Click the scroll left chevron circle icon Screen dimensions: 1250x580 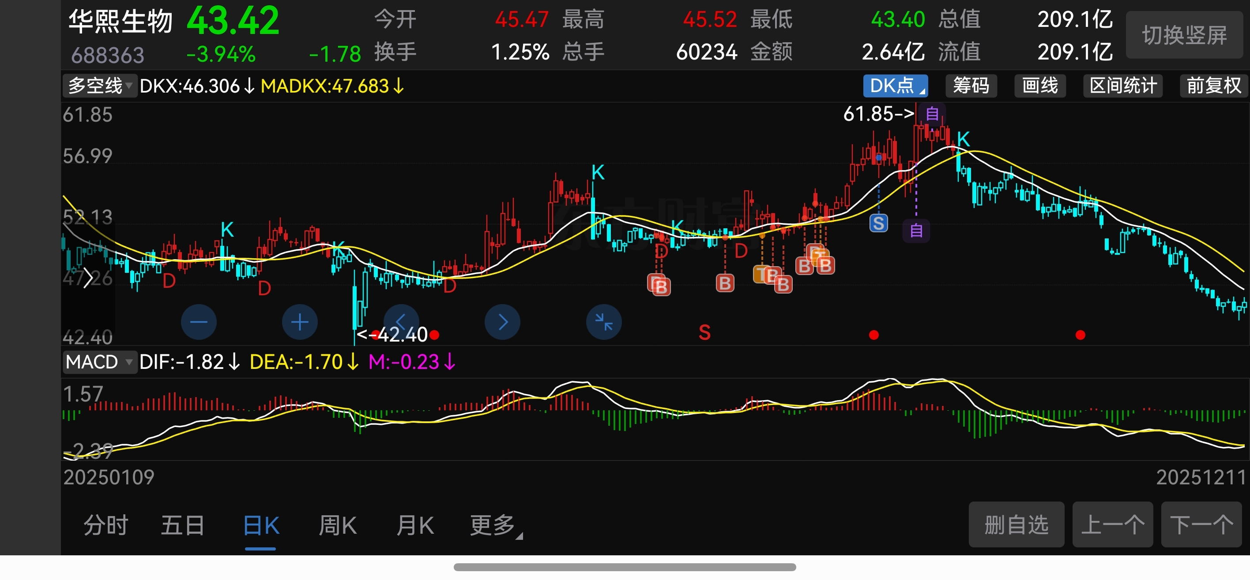[401, 322]
